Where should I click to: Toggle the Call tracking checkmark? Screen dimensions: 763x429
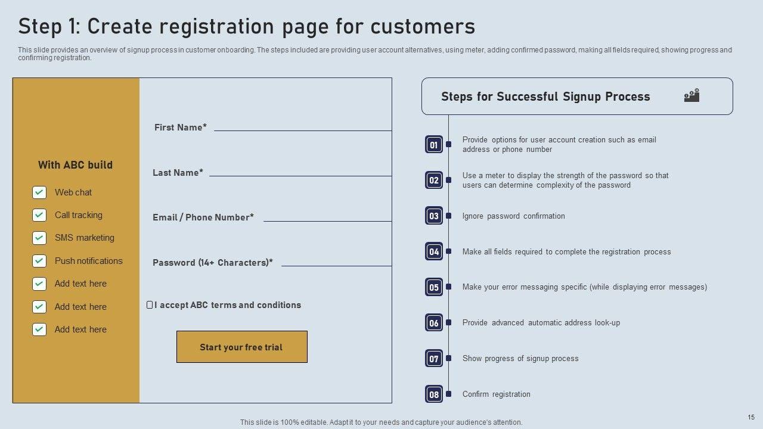coord(39,215)
